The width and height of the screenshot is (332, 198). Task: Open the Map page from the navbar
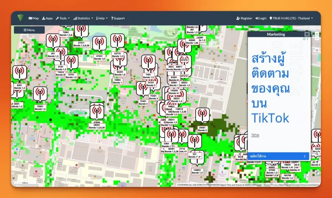(34, 18)
